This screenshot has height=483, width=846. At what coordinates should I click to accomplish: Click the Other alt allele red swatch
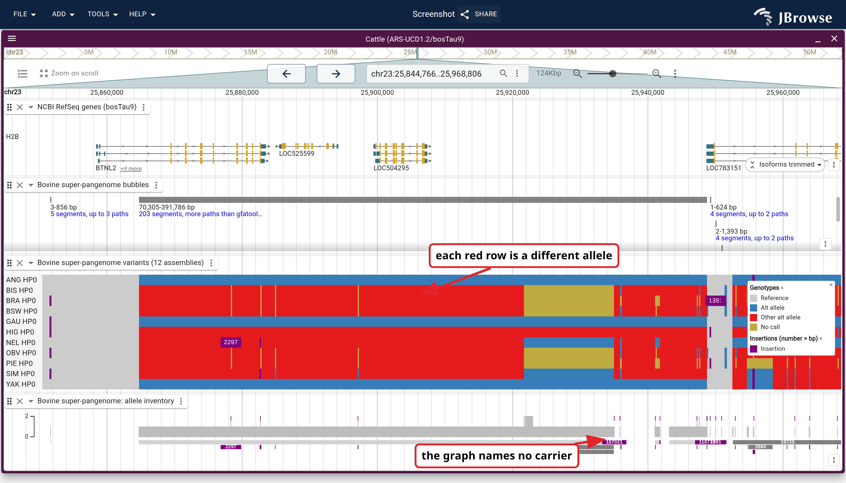click(754, 318)
